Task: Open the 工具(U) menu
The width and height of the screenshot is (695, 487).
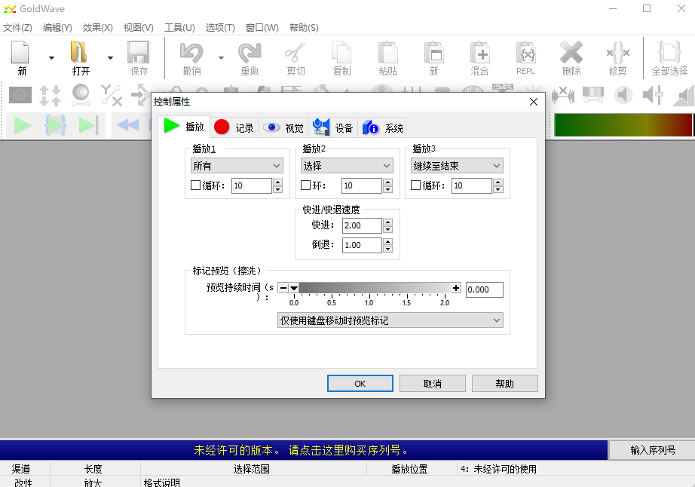Action: point(179,28)
